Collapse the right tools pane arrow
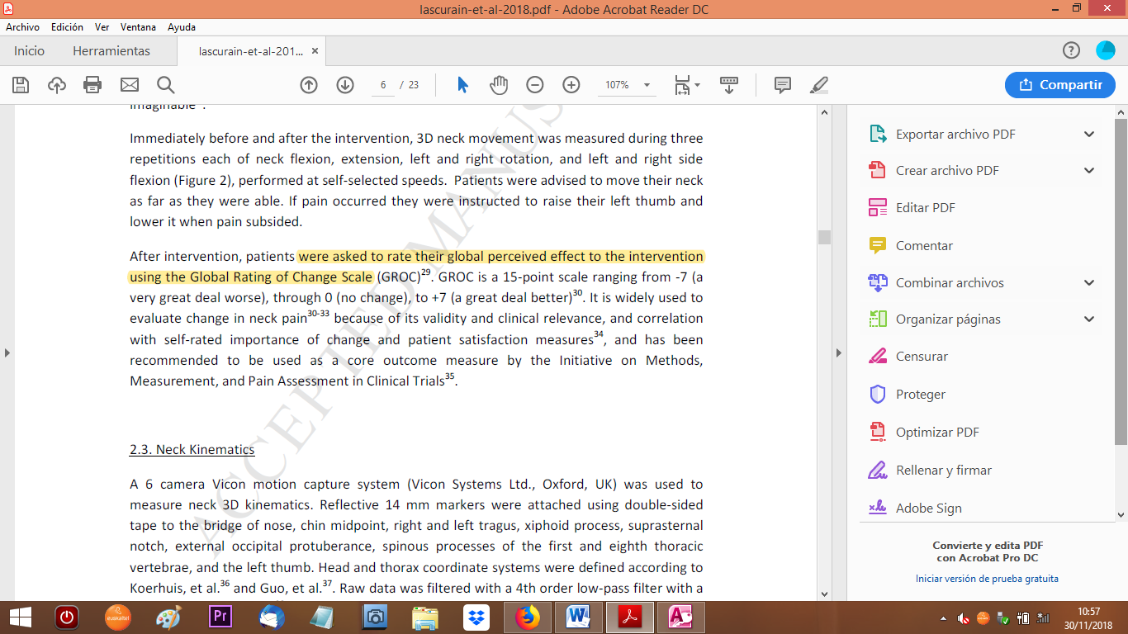 click(839, 353)
